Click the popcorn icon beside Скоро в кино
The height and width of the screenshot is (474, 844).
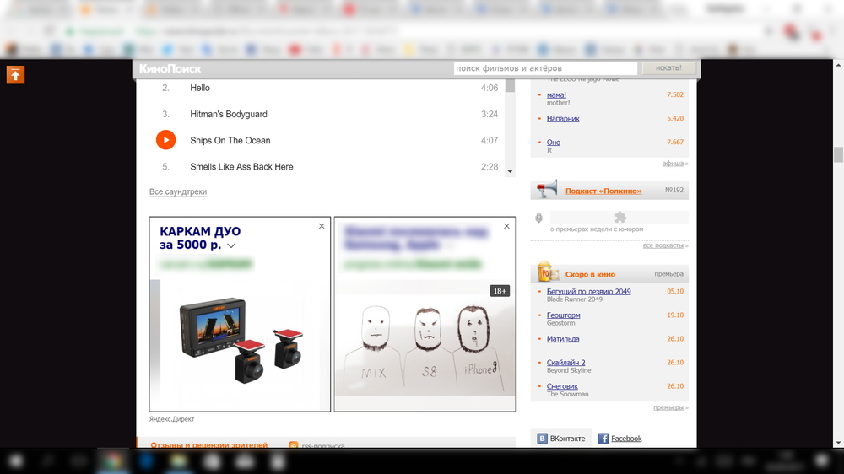(x=547, y=272)
